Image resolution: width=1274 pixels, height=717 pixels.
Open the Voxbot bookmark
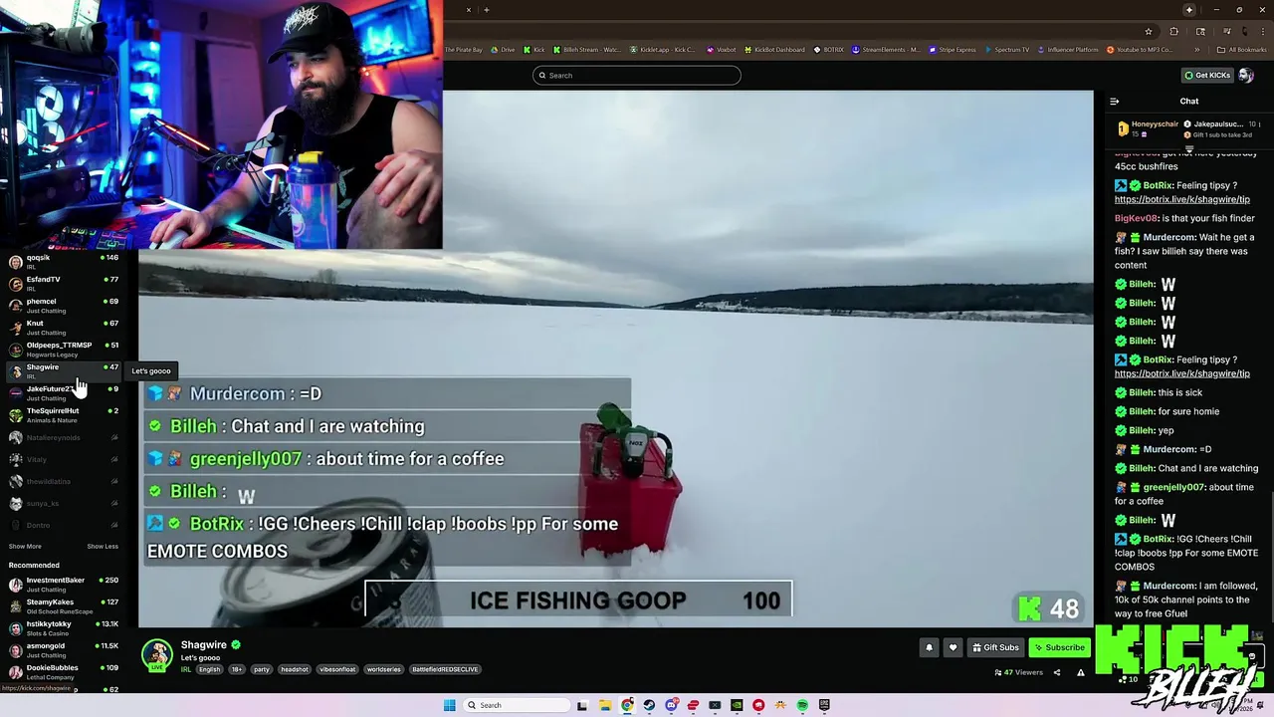click(722, 50)
